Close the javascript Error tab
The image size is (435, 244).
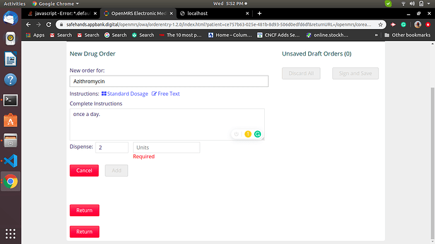coord(95,13)
